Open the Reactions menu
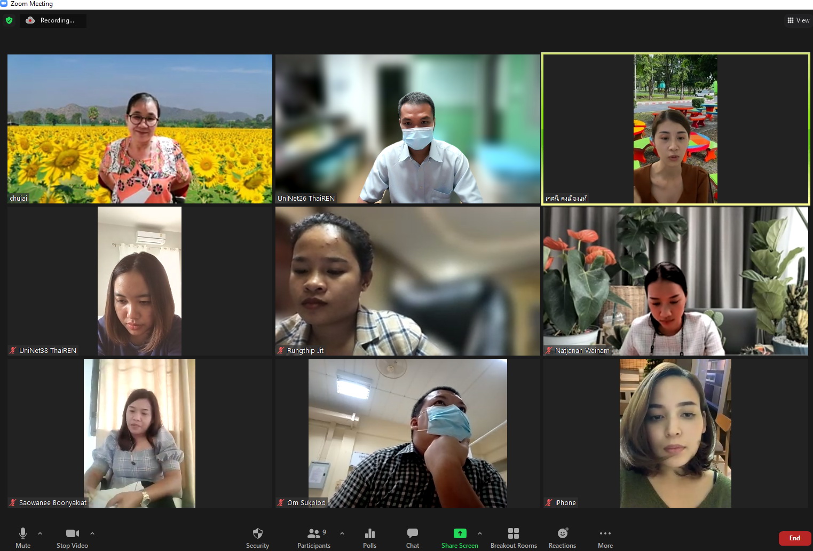The height and width of the screenshot is (551, 813). tap(562, 537)
